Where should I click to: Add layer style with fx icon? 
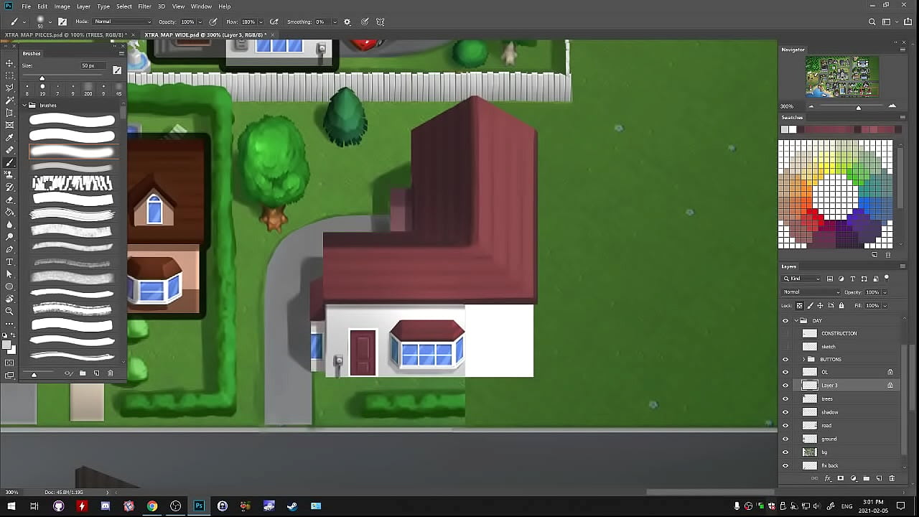click(827, 478)
